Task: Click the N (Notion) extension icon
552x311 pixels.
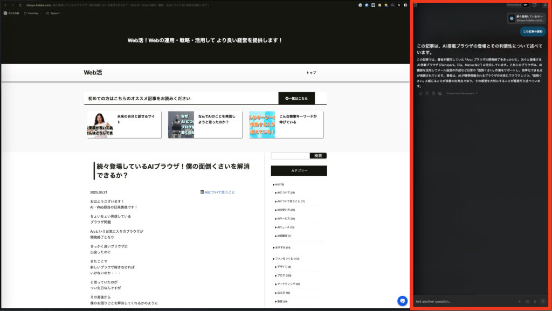Action: point(399,5)
